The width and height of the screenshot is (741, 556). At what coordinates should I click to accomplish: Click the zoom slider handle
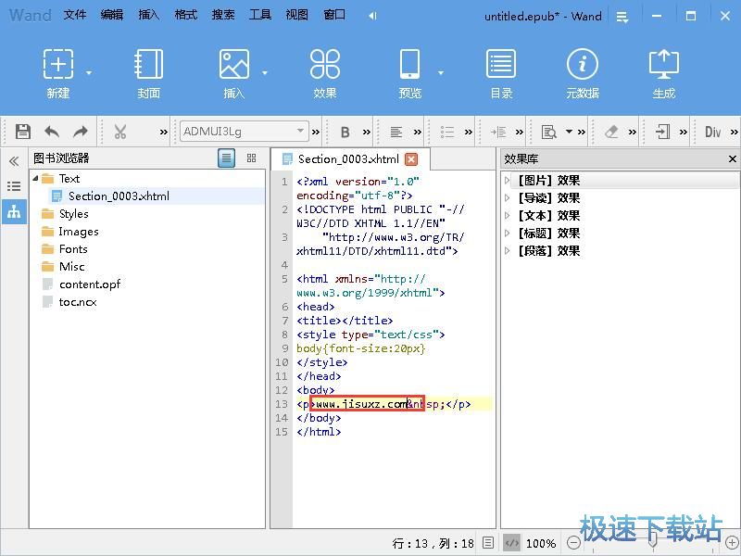[653, 539]
